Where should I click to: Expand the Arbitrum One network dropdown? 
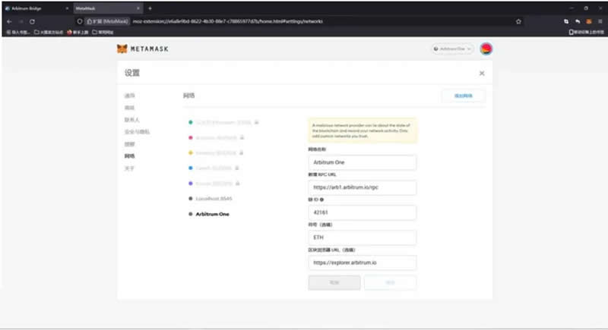click(452, 49)
